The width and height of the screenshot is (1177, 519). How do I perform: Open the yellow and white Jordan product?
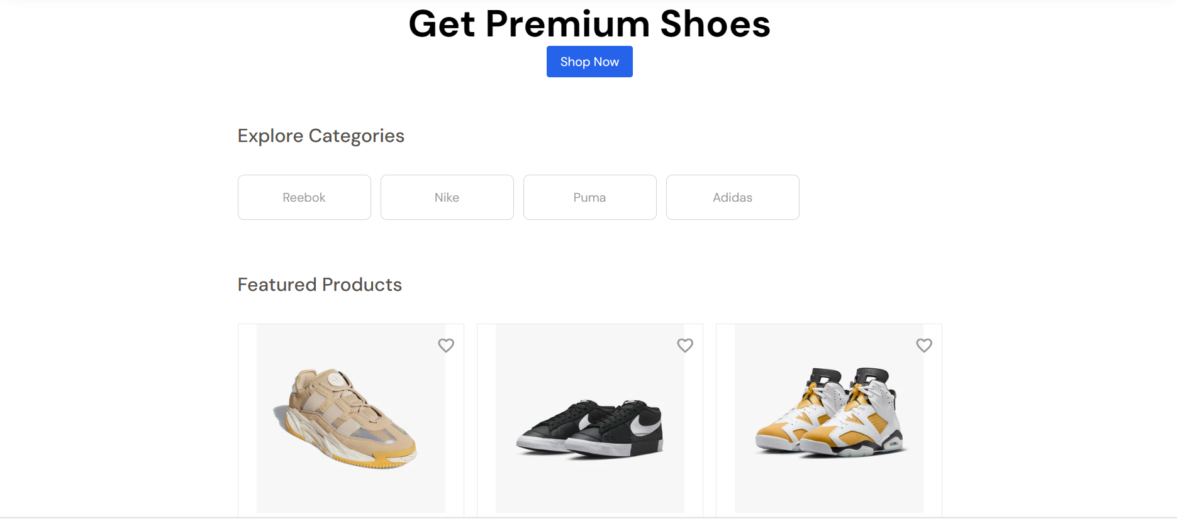click(829, 418)
